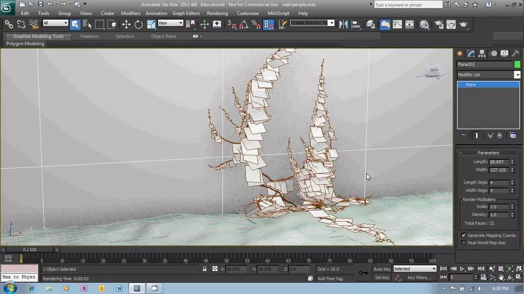Screen dimensions: 524x294
Task: Click the green object color swatch
Action: pos(517,65)
